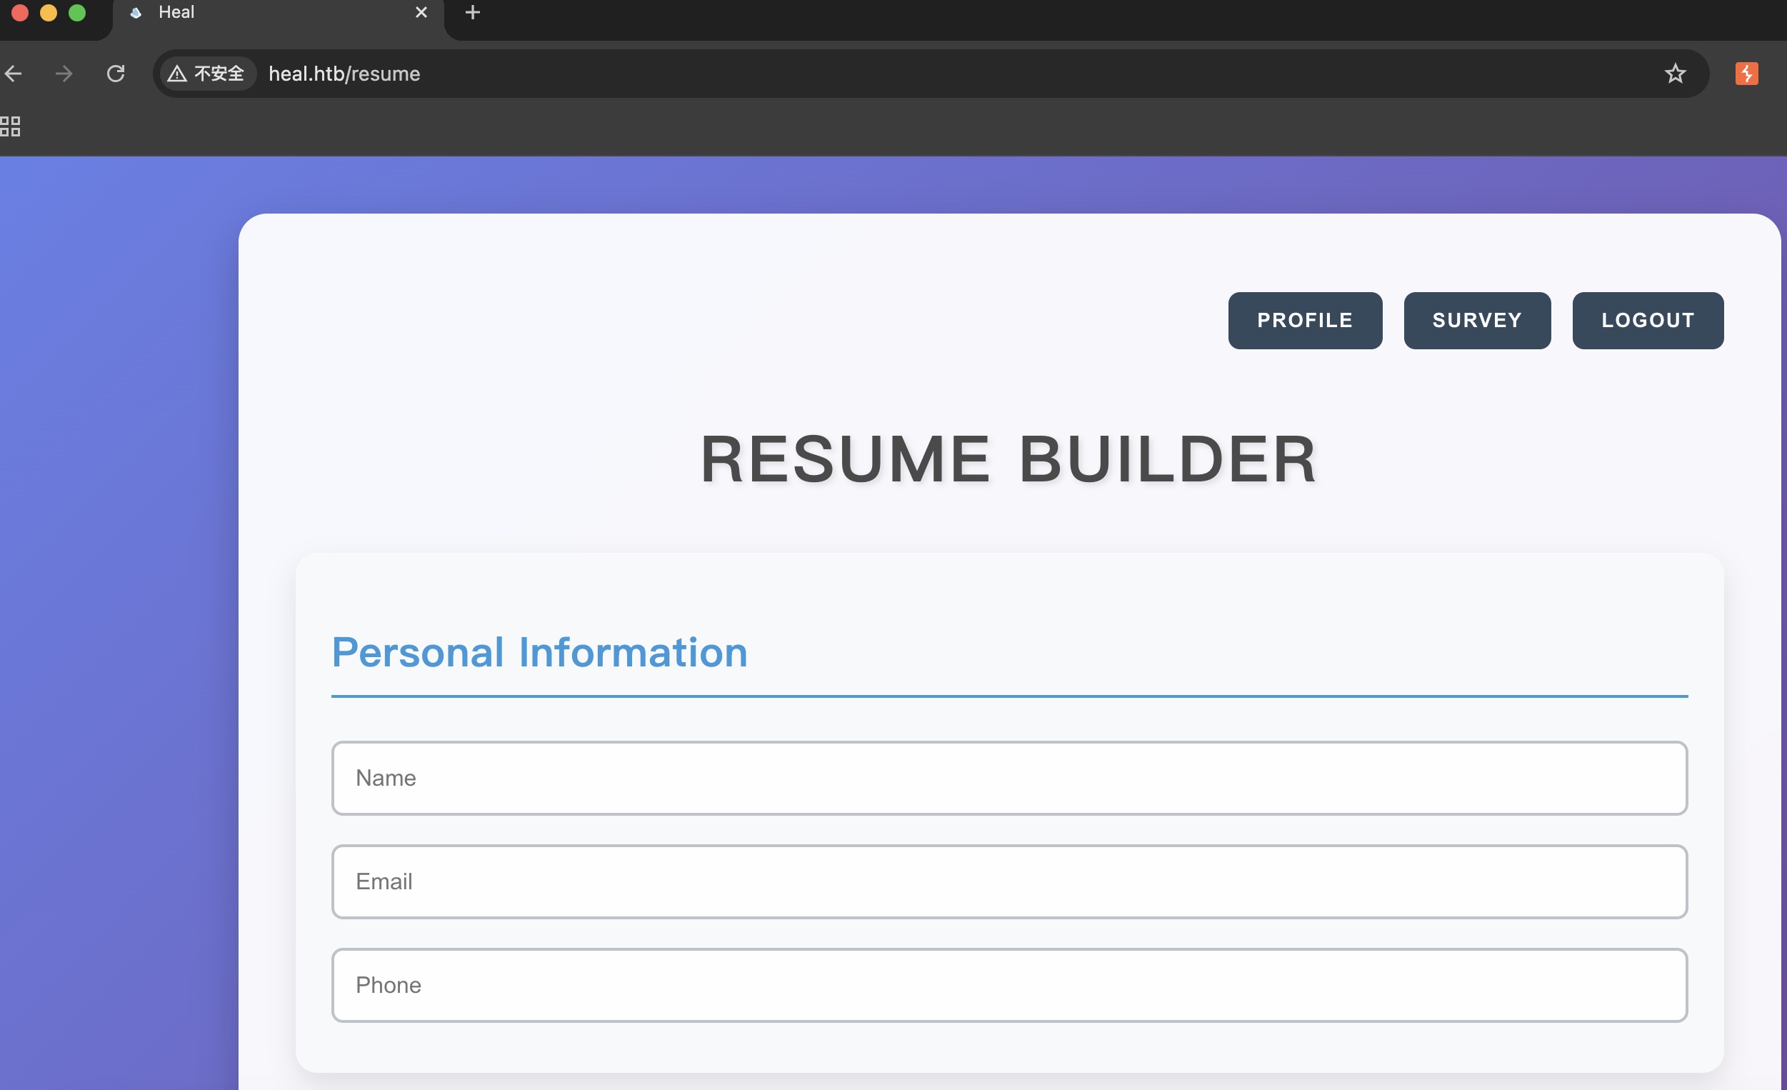Click into the Email field
This screenshot has height=1090, width=1787.
coord(1008,882)
